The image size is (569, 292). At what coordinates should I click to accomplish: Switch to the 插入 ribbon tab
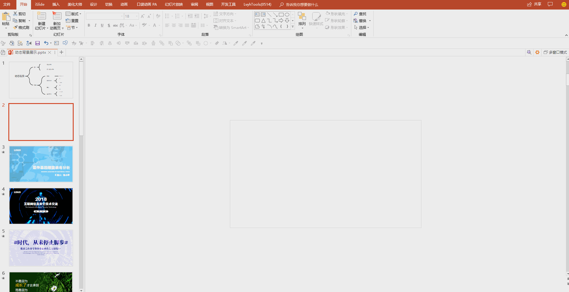click(x=56, y=4)
